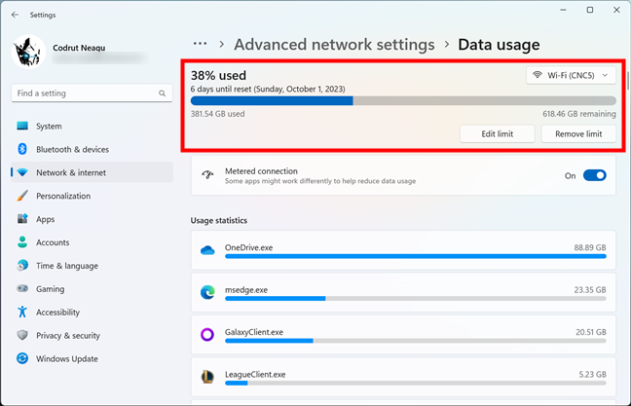The height and width of the screenshot is (406, 631).
Task: Click the Edit limit button
Action: (497, 134)
